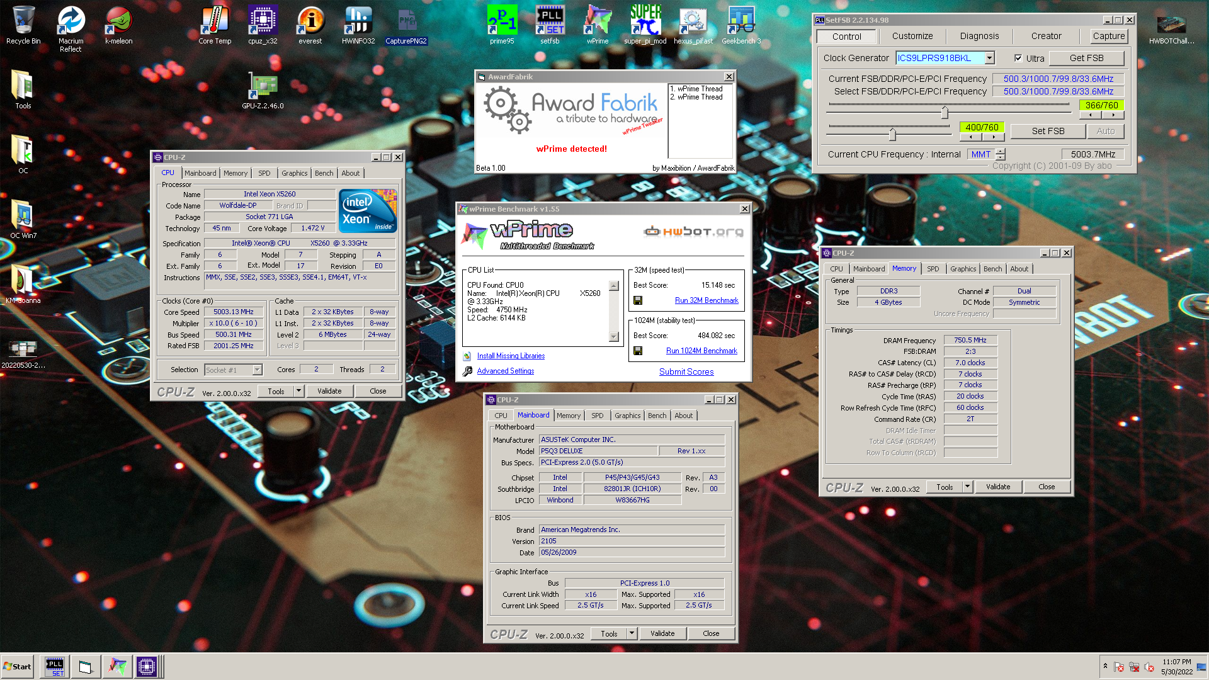Open Mainboard tab in CPU-Z CPU window
This screenshot has width=1209, height=680.
[x=200, y=173]
